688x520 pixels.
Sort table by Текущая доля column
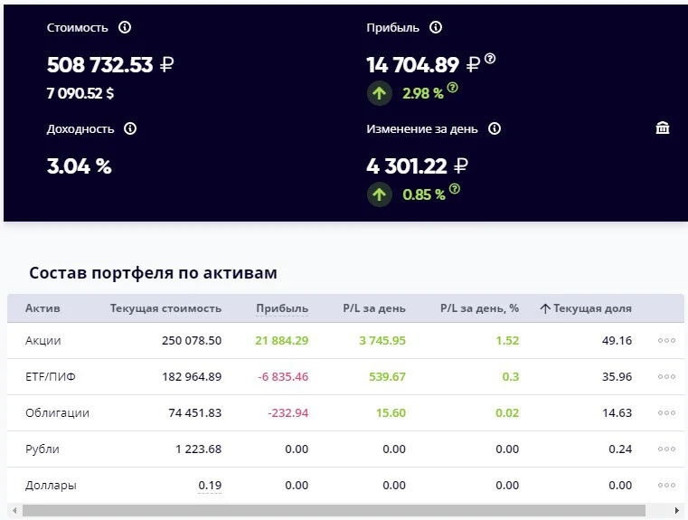(x=586, y=308)
